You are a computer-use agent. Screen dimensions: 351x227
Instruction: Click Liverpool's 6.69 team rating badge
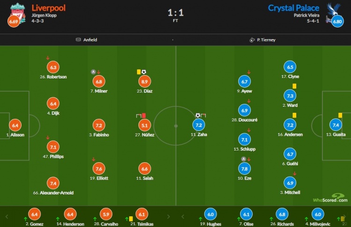(x=14, y=21)
